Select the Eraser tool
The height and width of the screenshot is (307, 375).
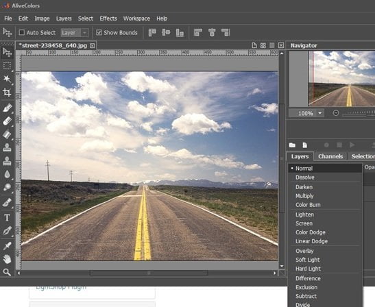tap(7, 121)
